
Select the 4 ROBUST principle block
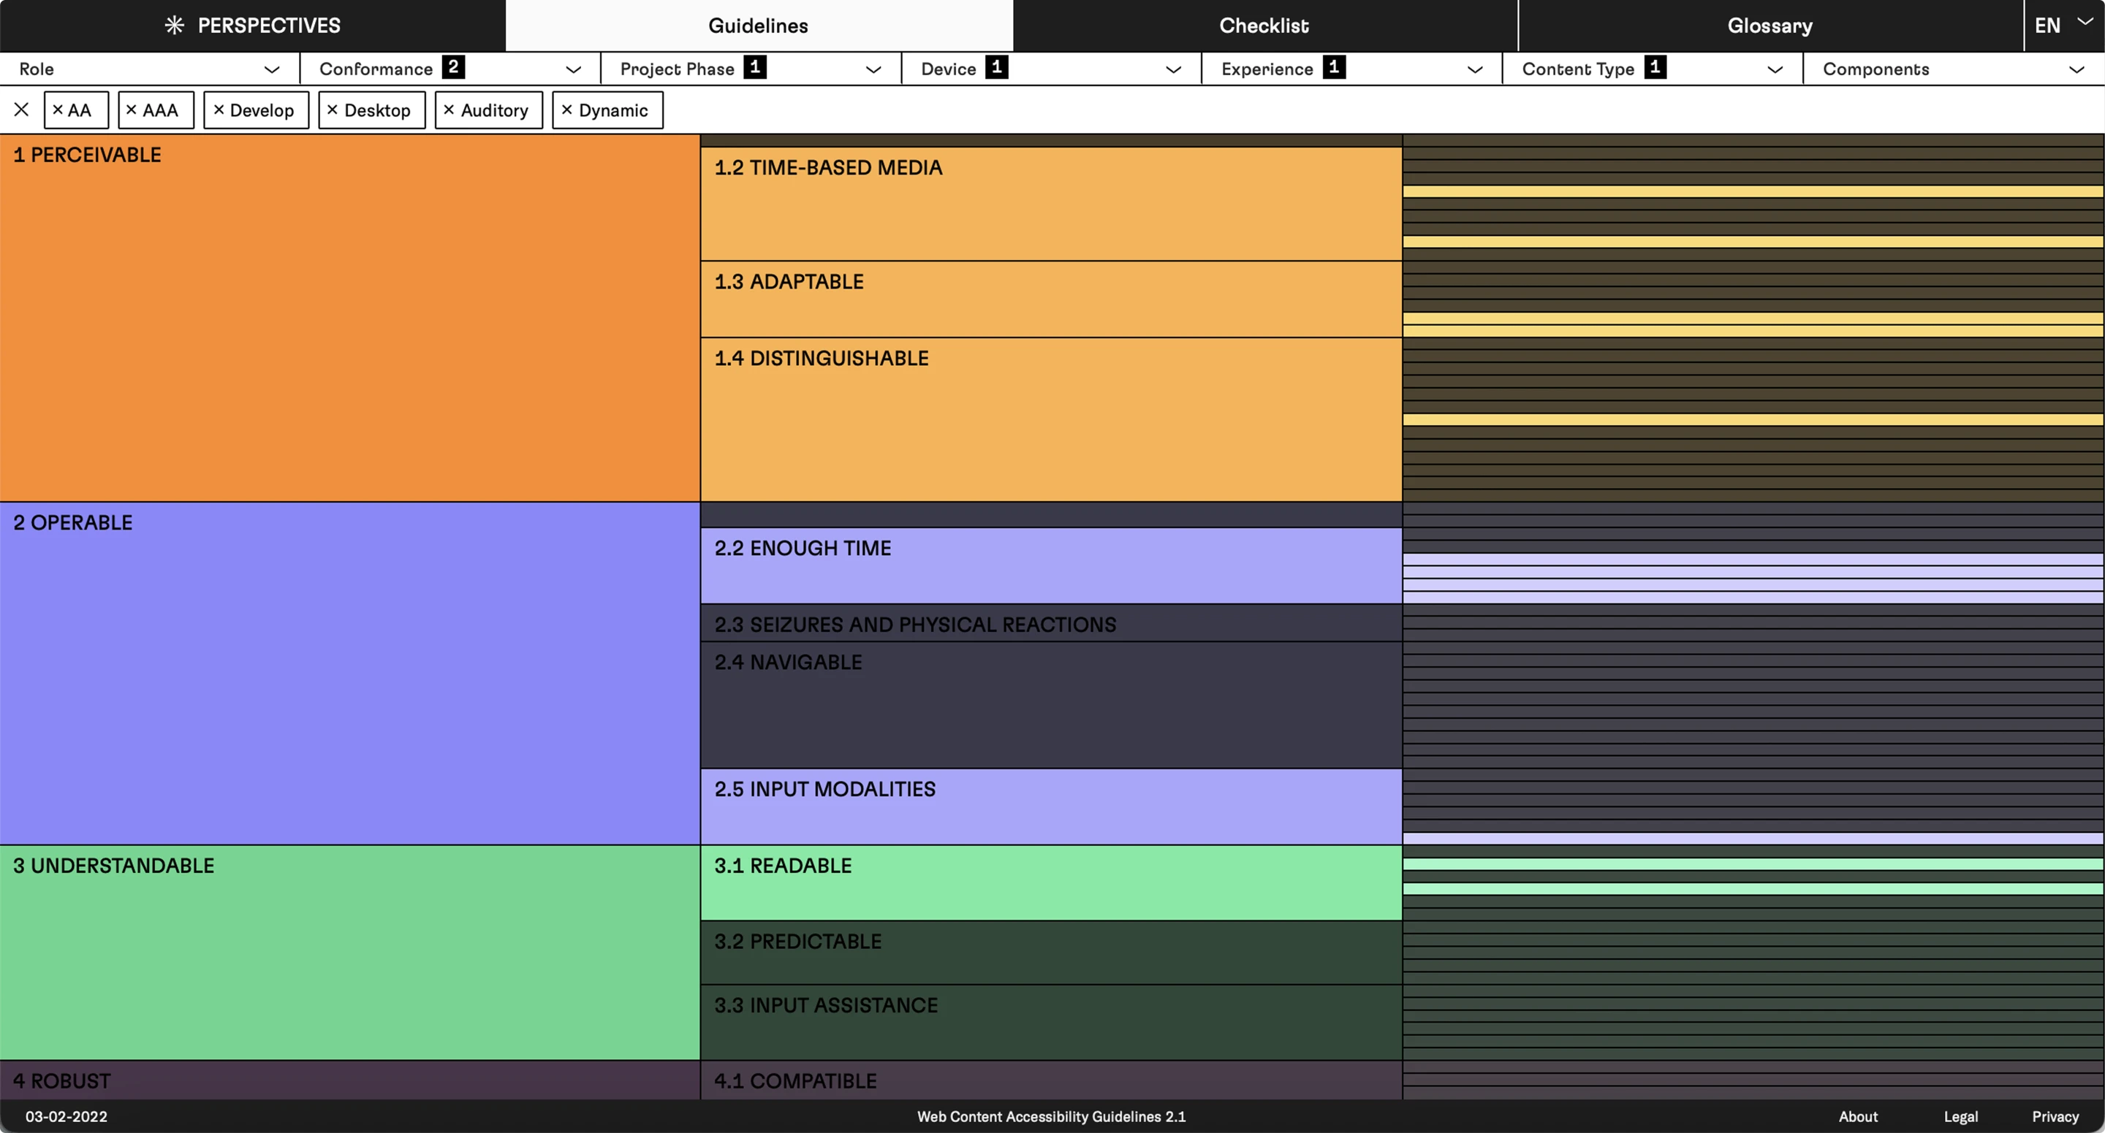click(350, 1080)
